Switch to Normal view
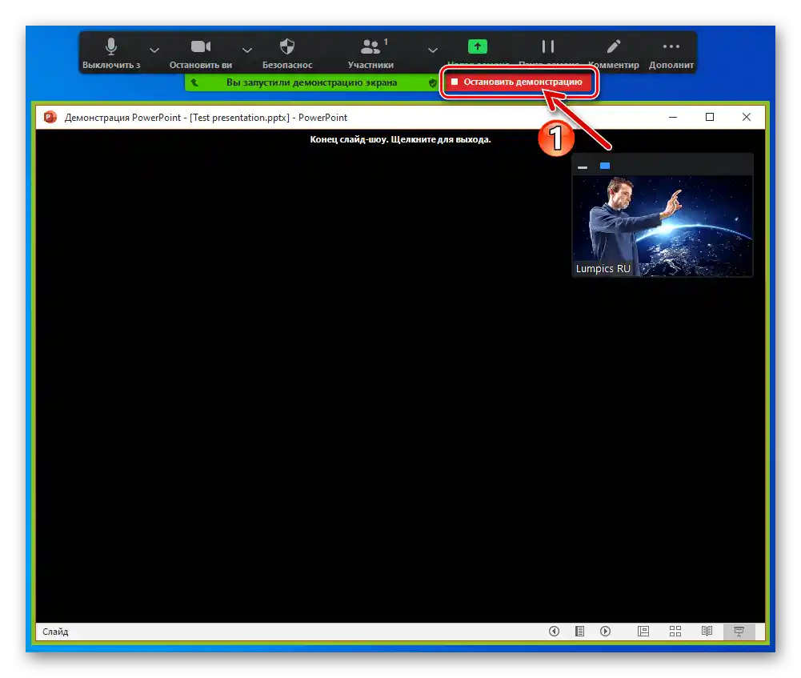 point(643,632)
